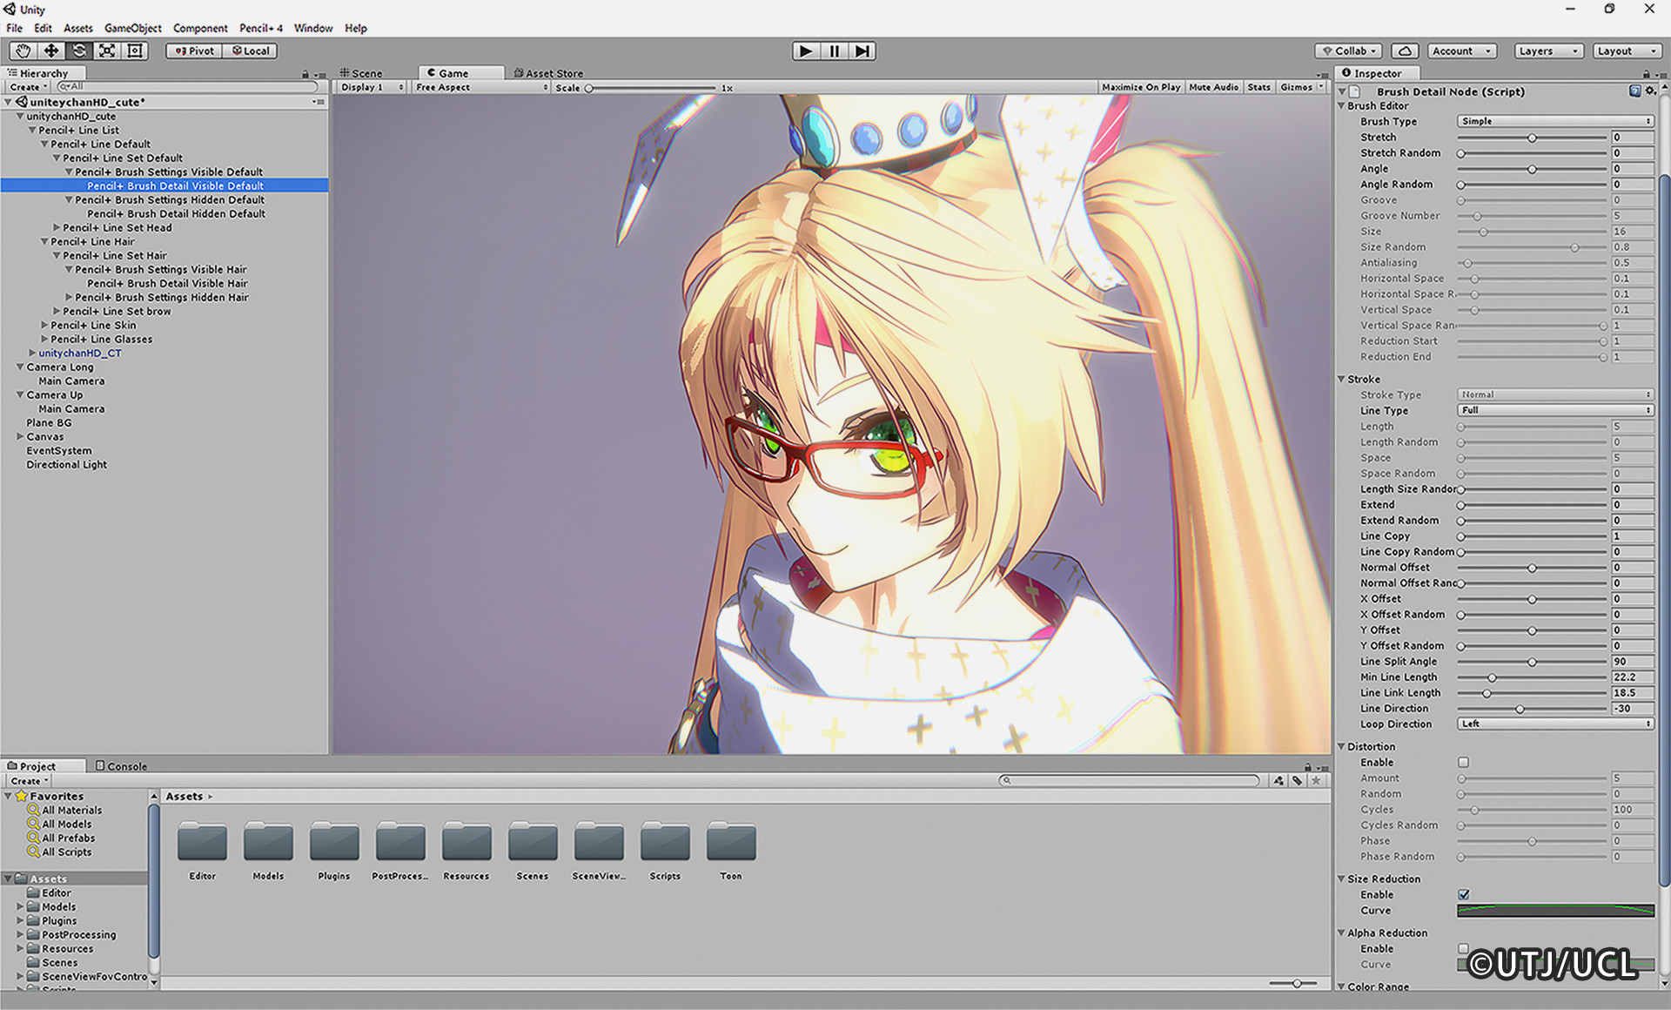This screenshot has width=1671, height=1010.
Task: Start Play mode
Action: click(806, 50)
